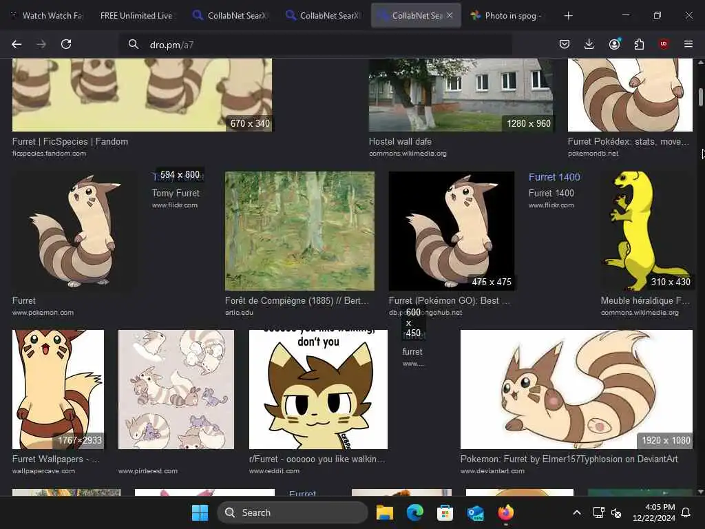
Task: Open the DeviantArt Furret artwork thumbnail
Action: click(576, 390)
